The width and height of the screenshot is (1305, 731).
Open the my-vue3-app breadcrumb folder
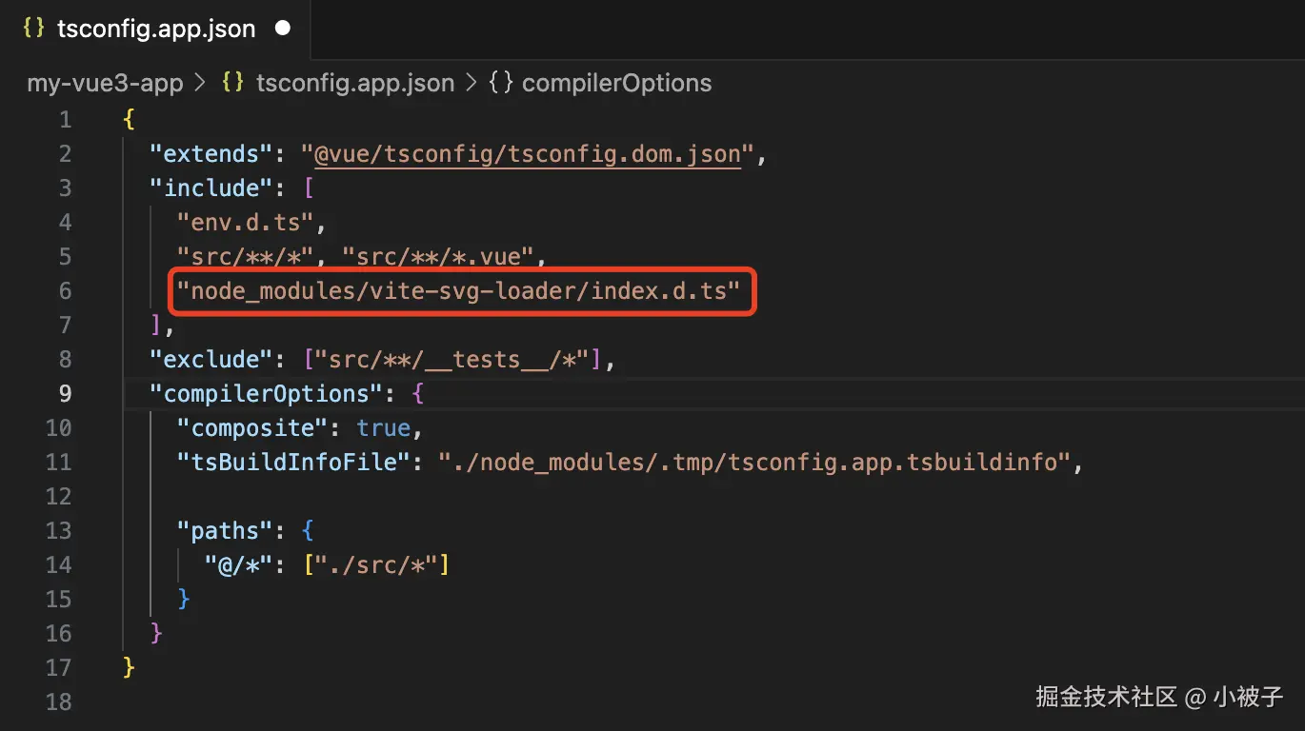tap(105, 83)
